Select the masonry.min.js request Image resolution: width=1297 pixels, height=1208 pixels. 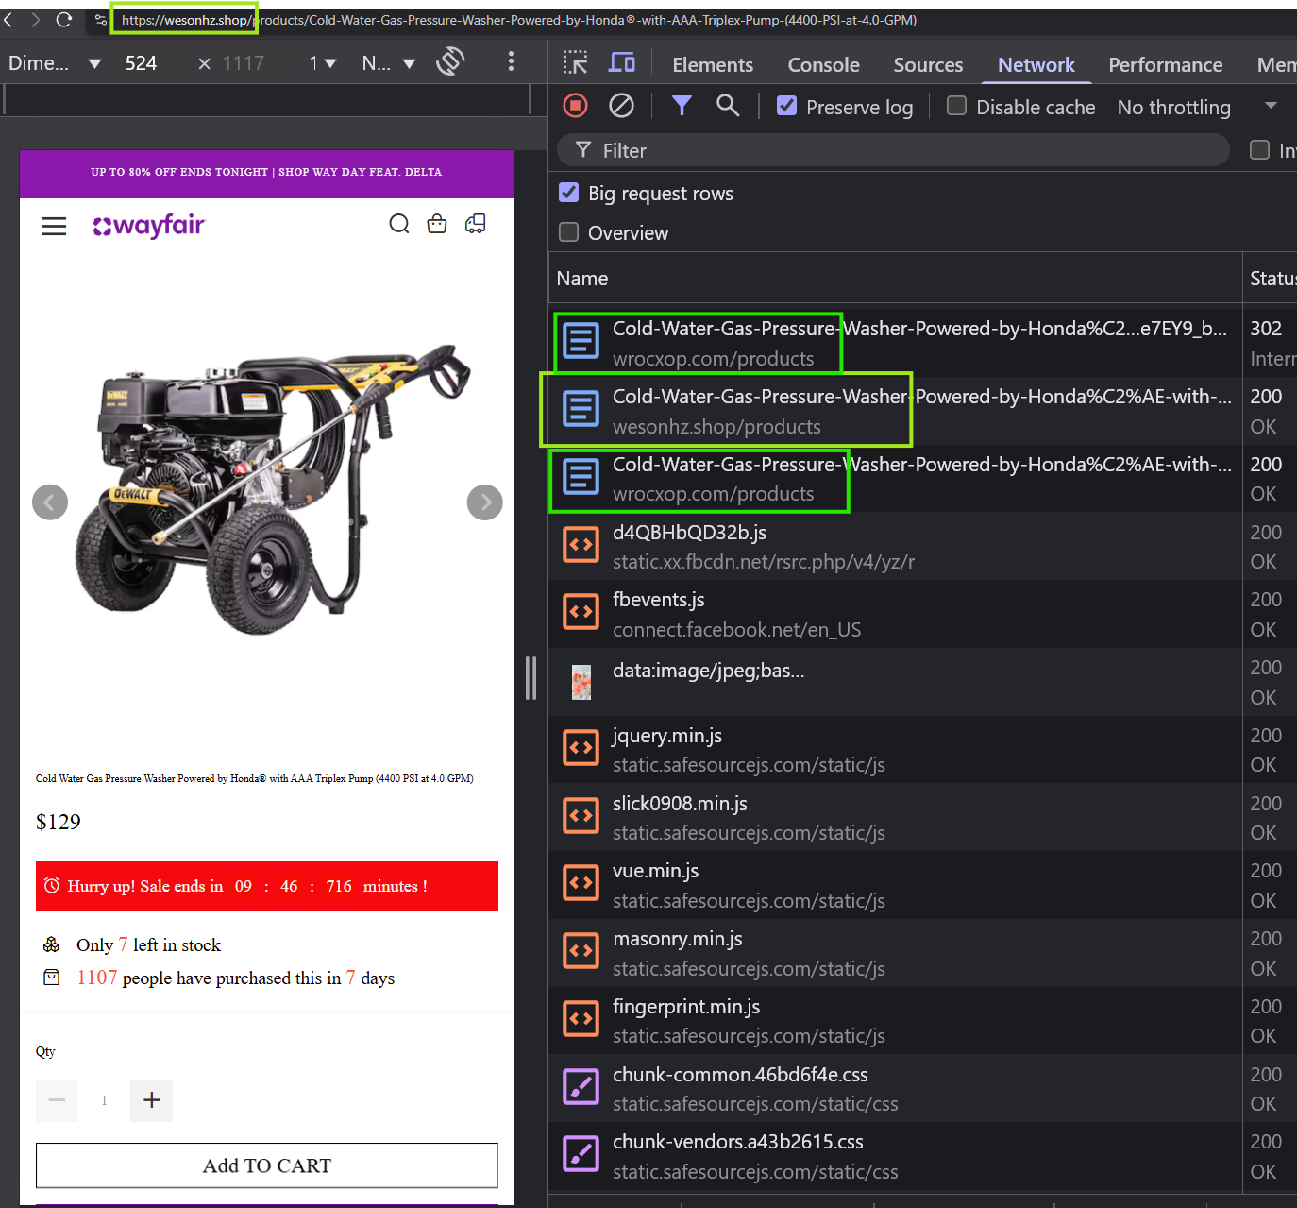click(895, 953)
